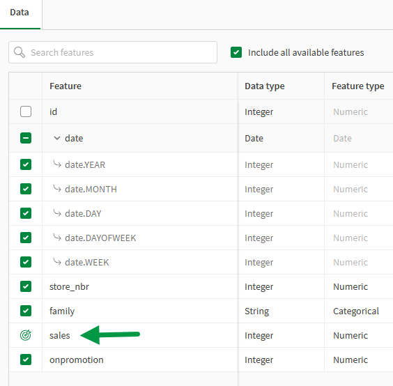
Task: Check the id feature checkbox
Action: [x=26, y=111]
